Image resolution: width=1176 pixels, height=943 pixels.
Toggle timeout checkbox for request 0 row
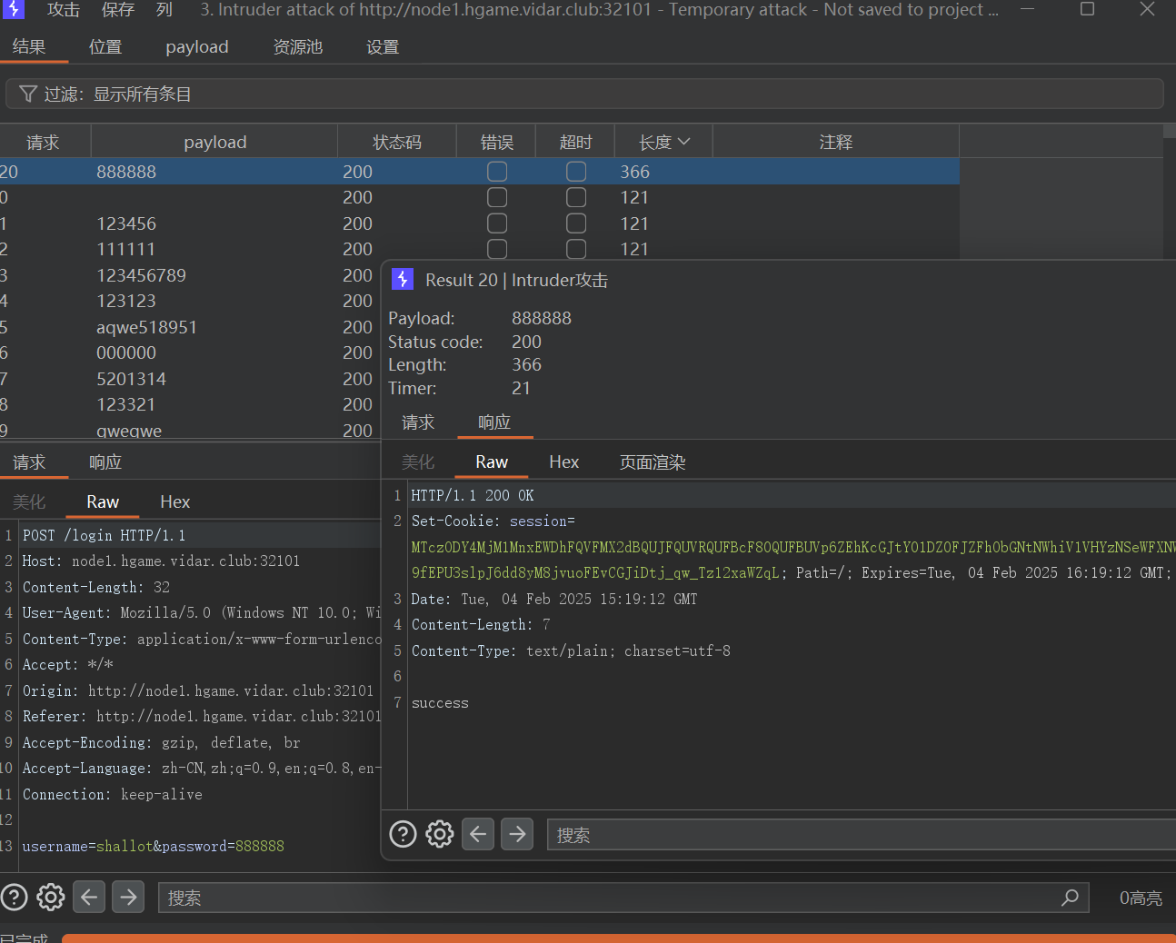coord(576,197)
